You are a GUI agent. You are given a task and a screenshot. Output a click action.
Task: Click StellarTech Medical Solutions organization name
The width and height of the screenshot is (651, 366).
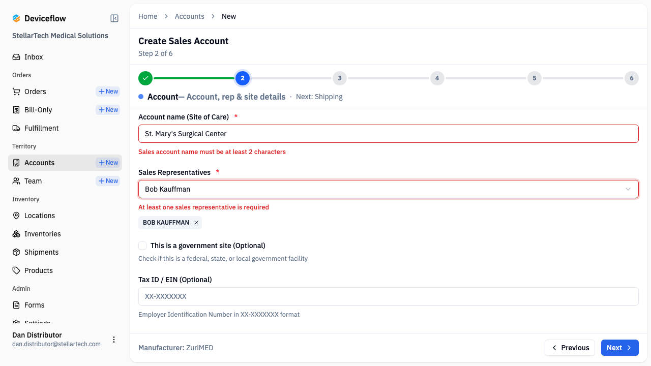click(60, 36)
